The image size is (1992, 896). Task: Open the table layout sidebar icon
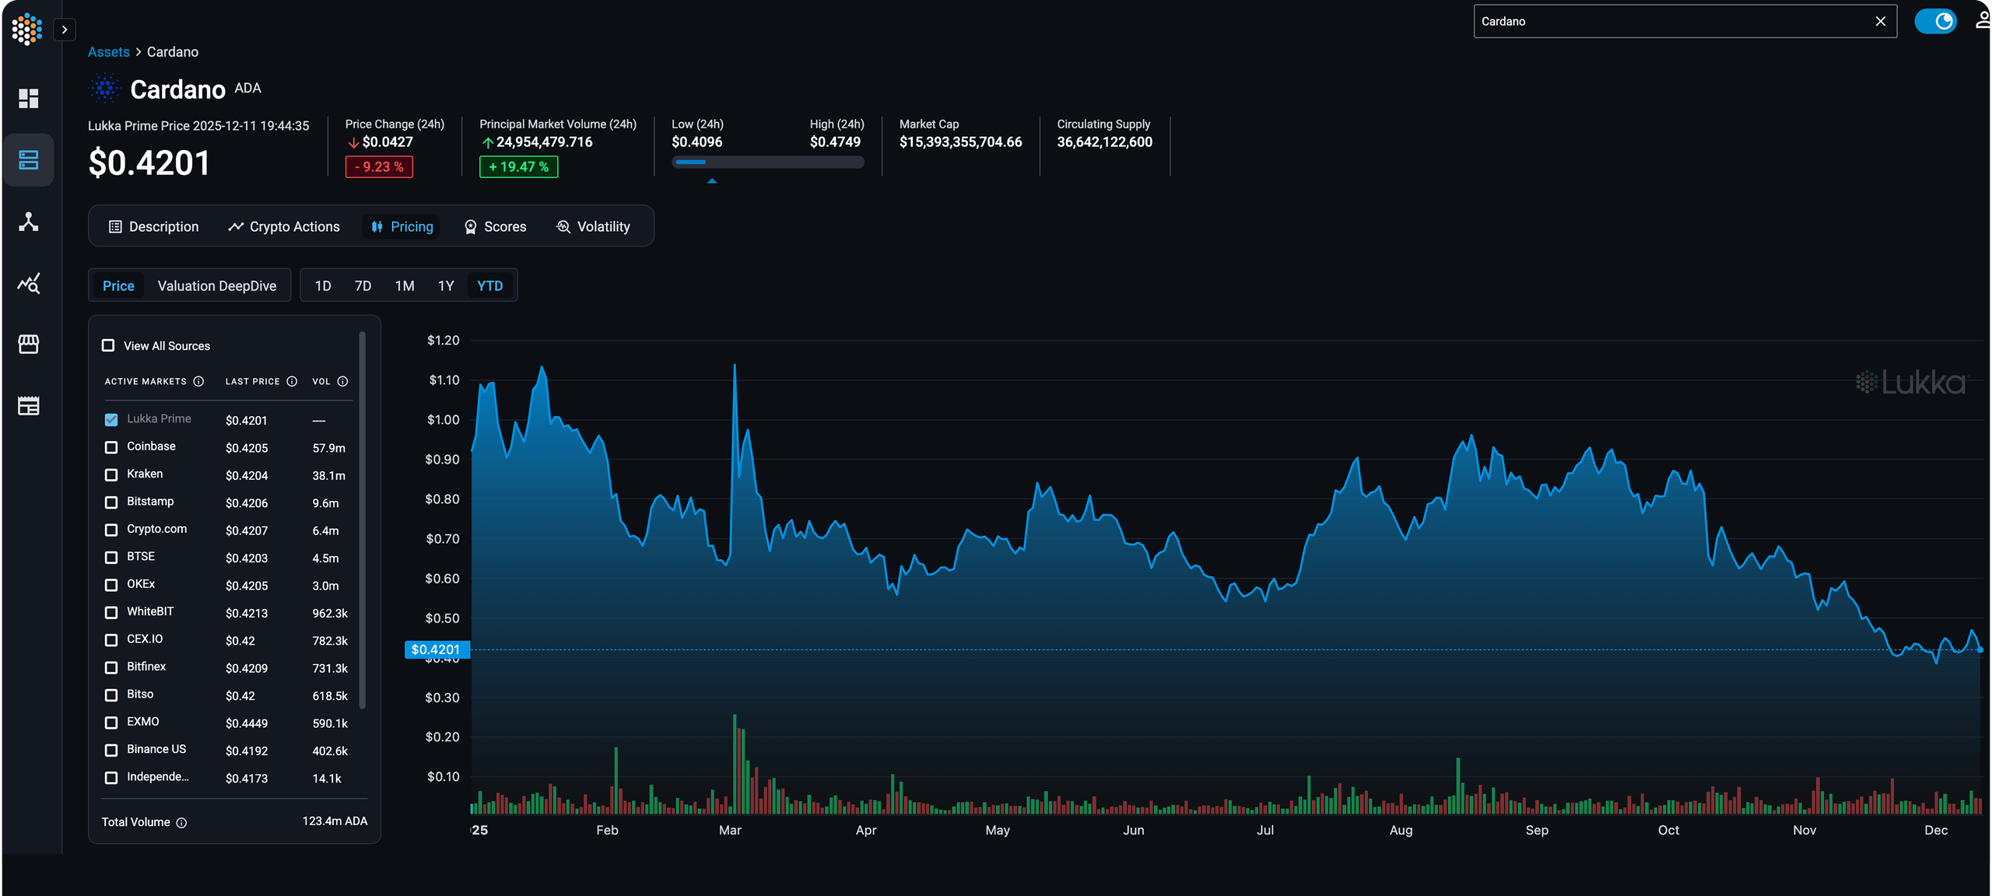coord(29,405)
